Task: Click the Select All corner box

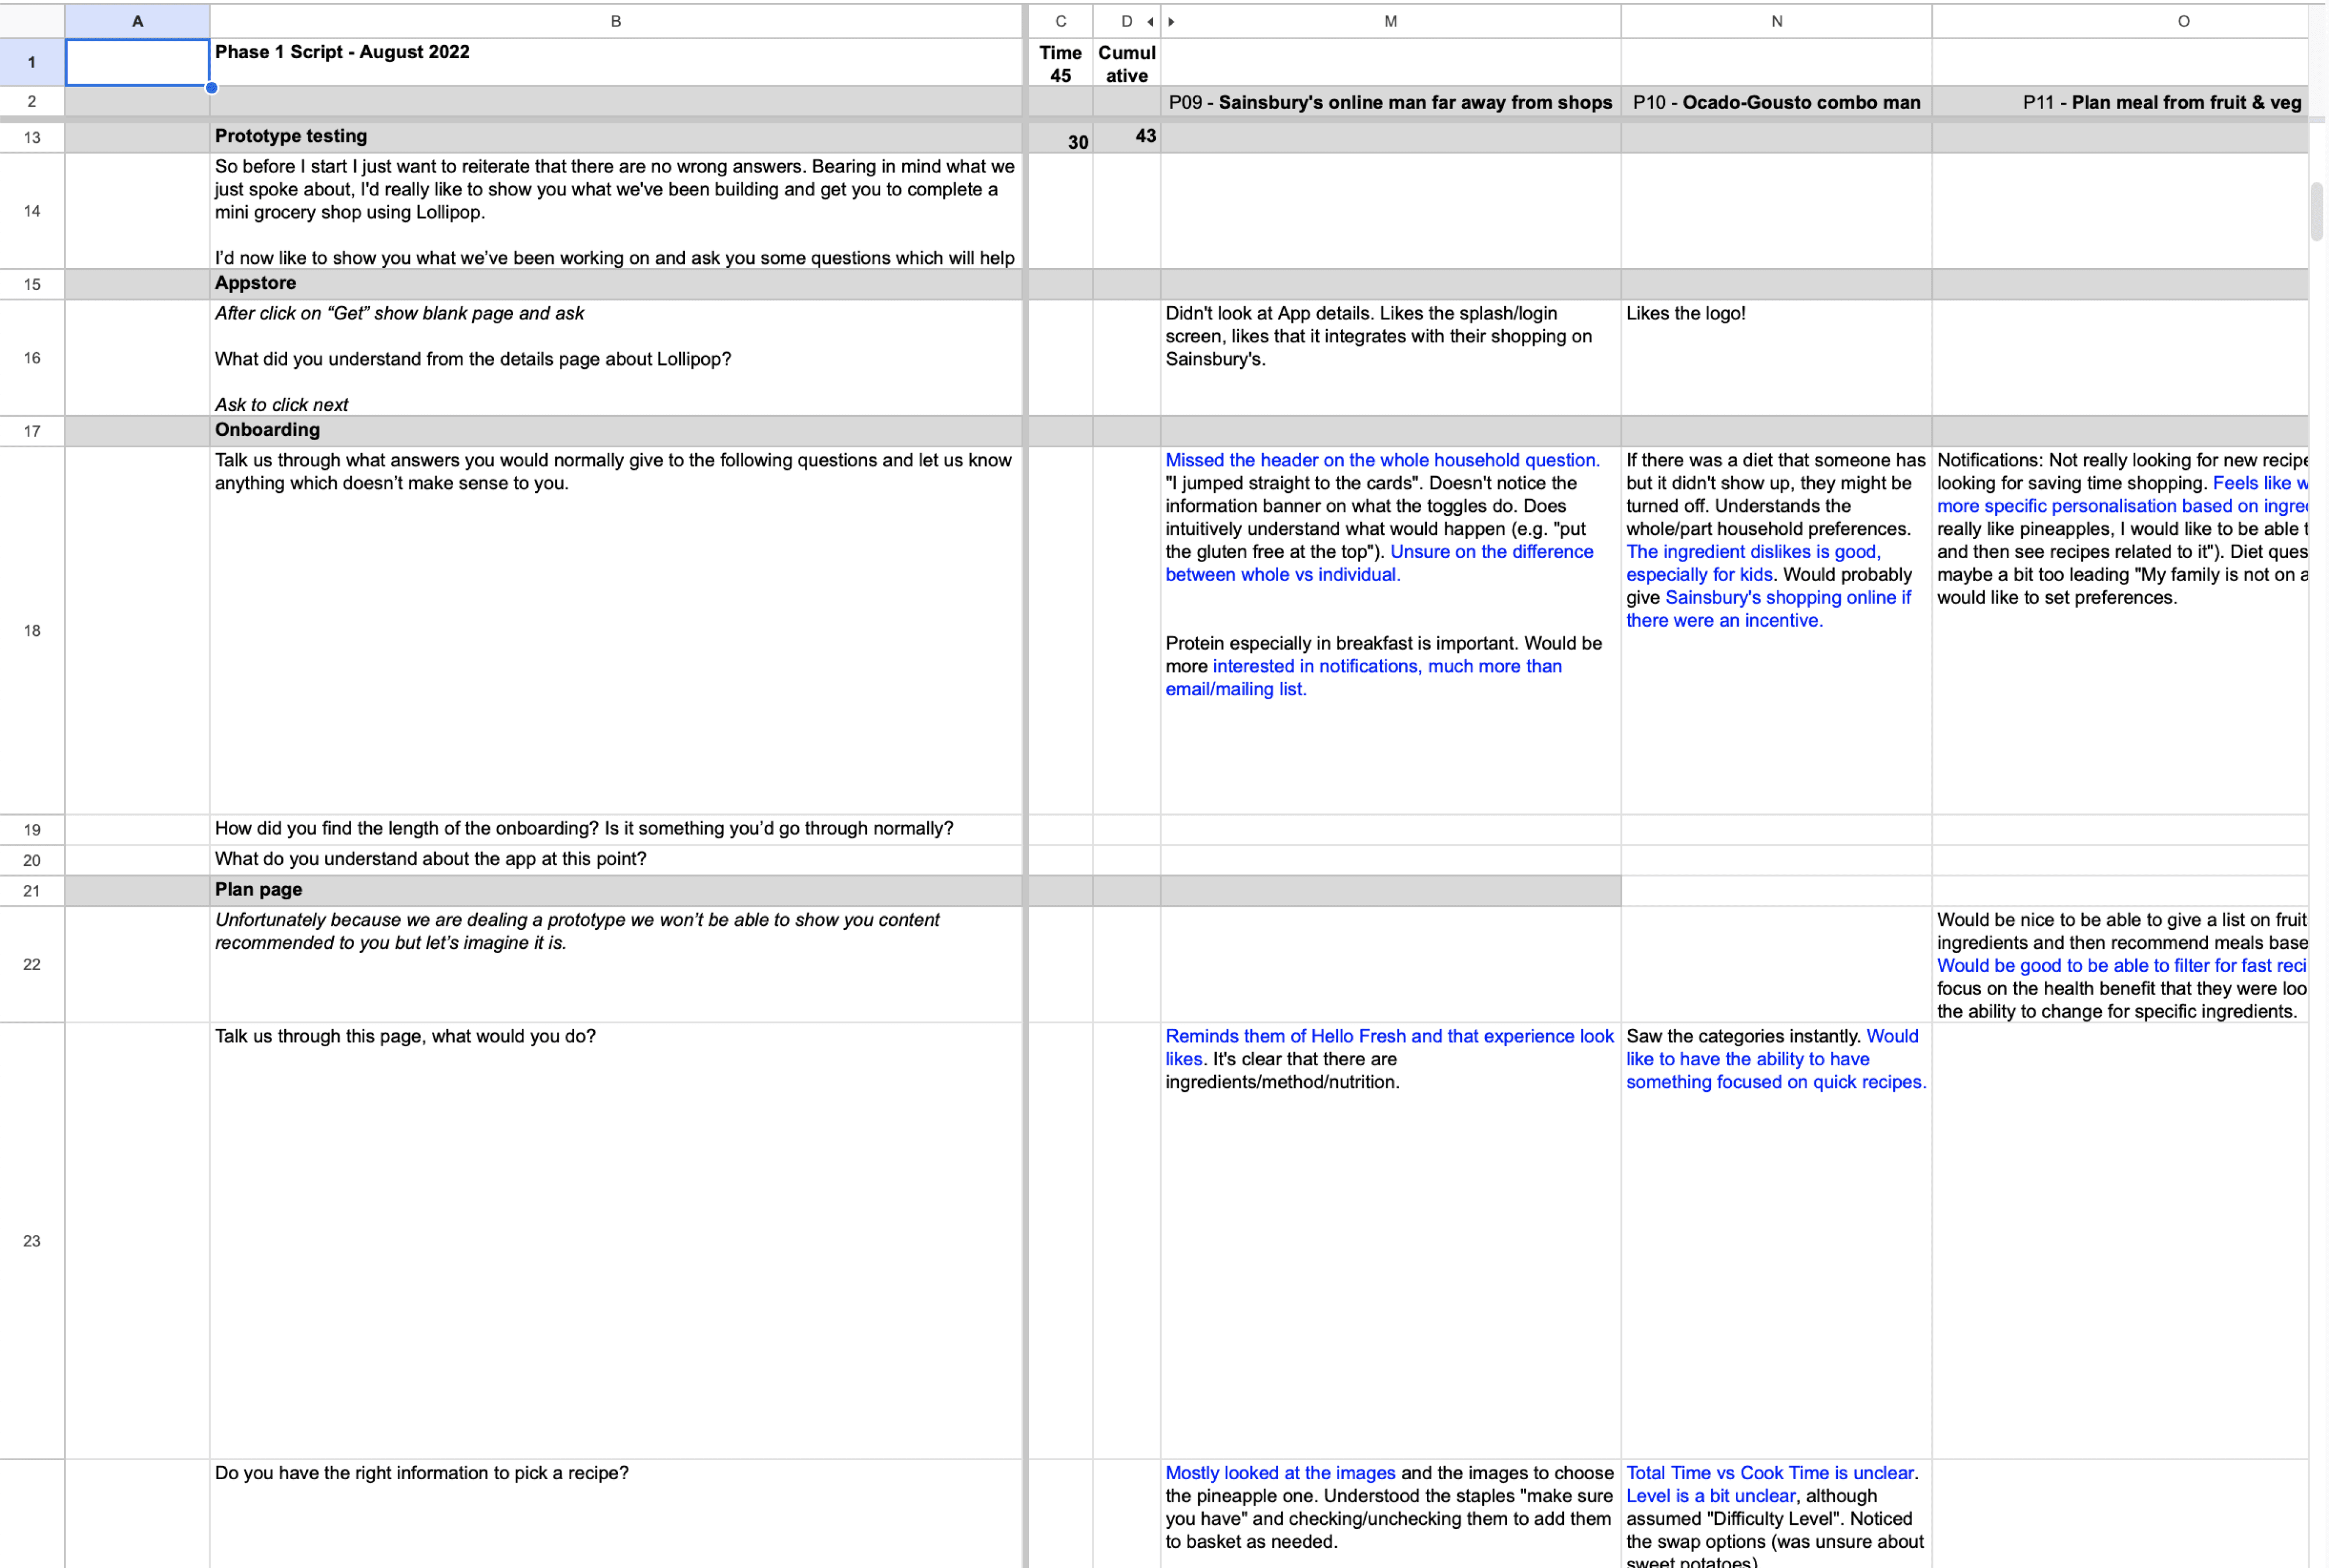Action: click(x=32, y=21)
